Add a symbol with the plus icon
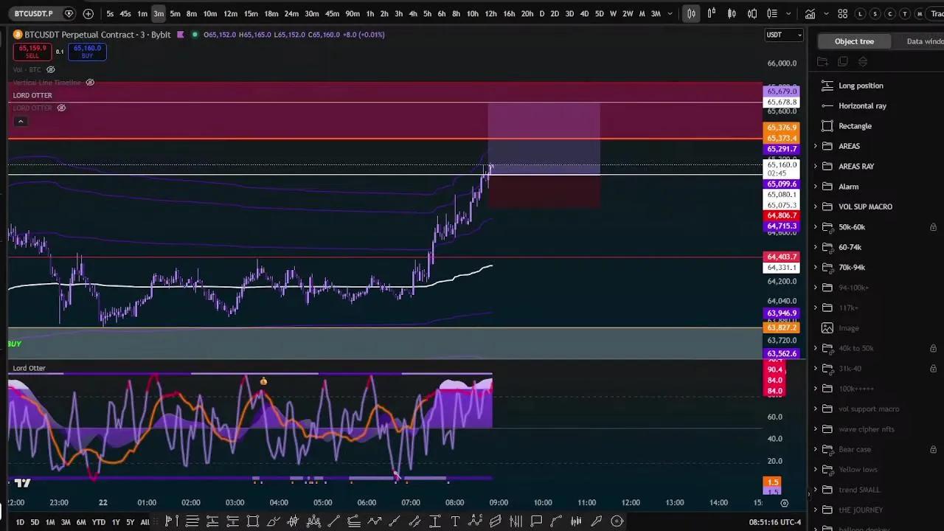Viewport: 944px width, 531px height. 88,13
